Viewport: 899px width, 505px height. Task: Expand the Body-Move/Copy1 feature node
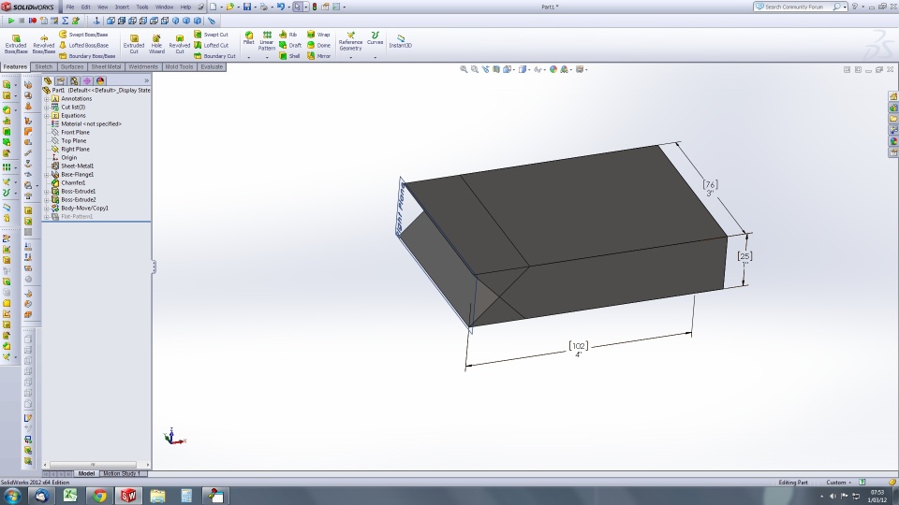pos(47,209)
